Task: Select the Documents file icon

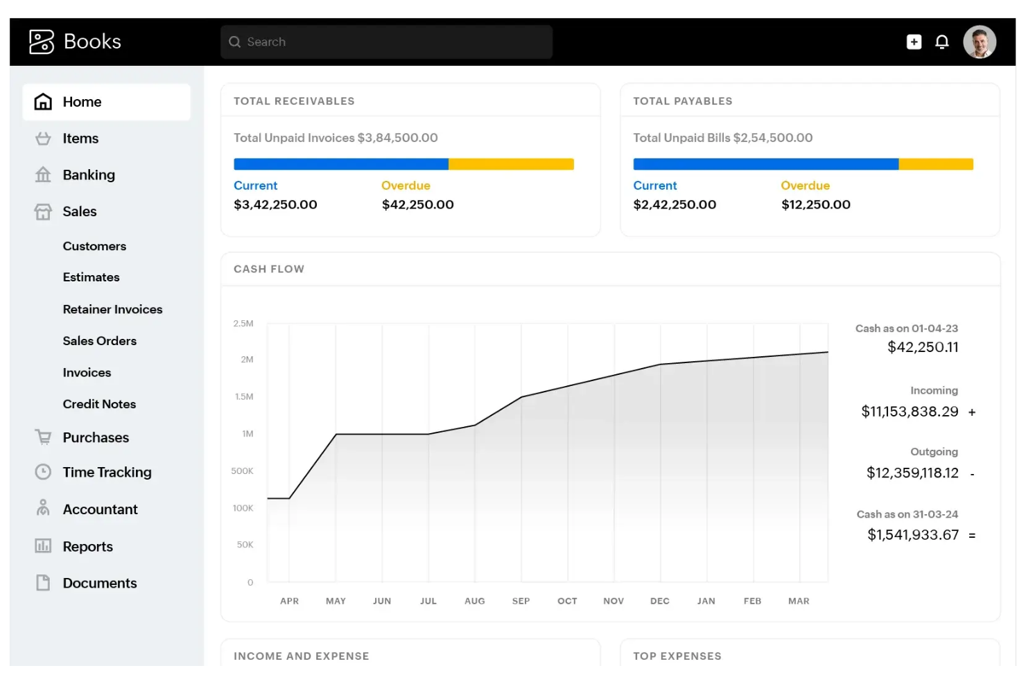Action: (42, 582)
